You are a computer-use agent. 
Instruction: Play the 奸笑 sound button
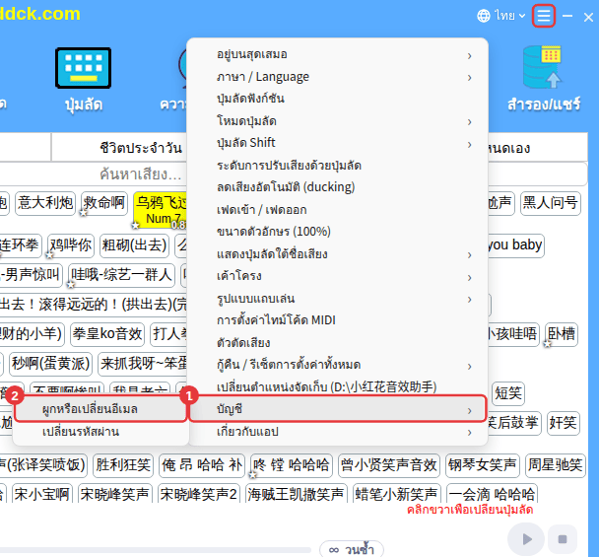564,423
